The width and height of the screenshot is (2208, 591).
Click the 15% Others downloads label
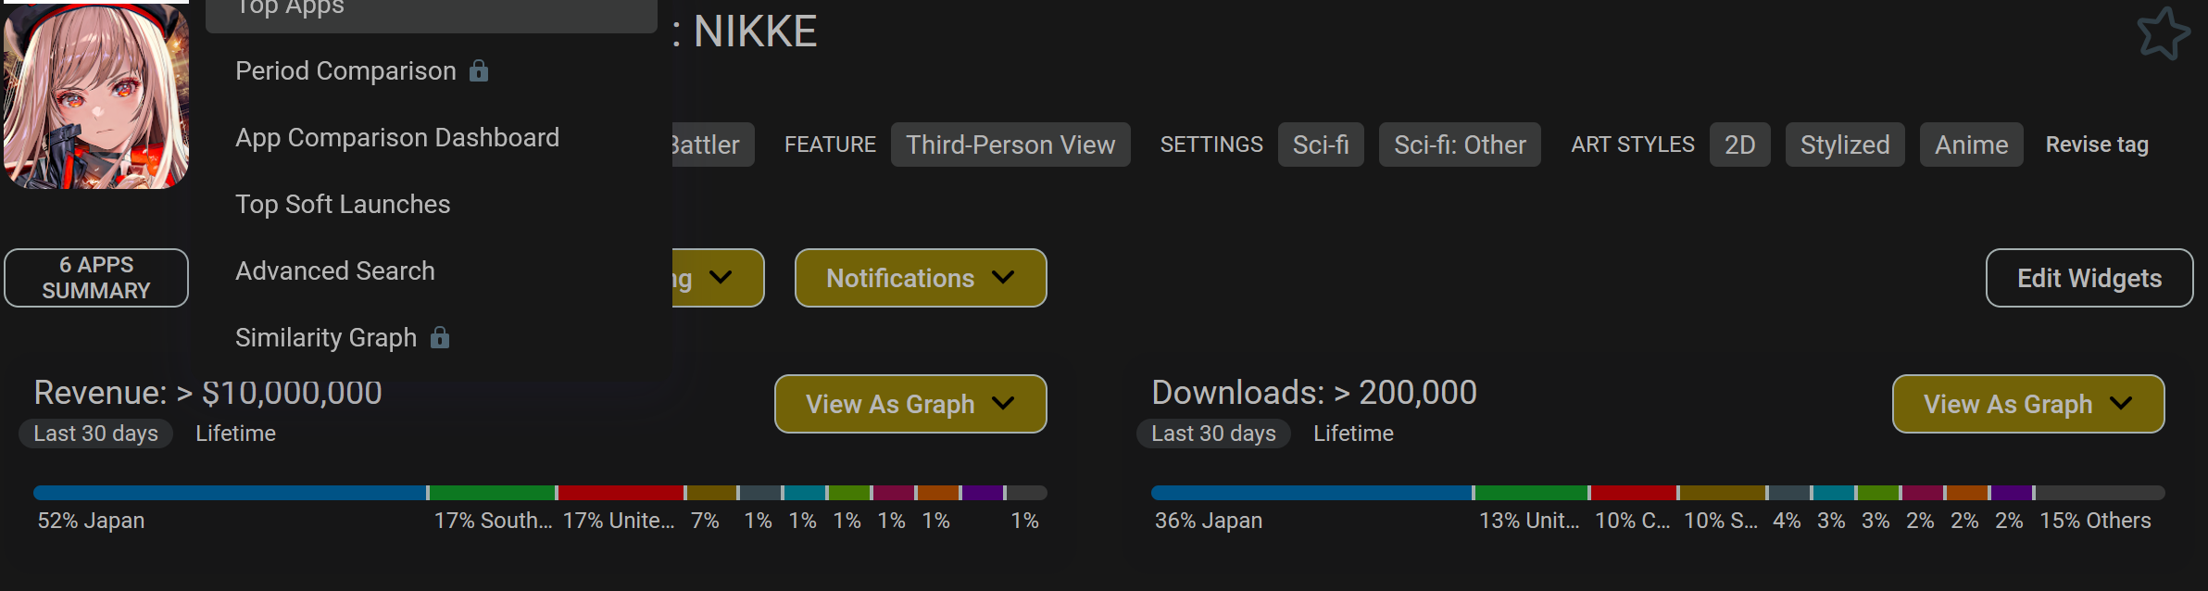2095,521
